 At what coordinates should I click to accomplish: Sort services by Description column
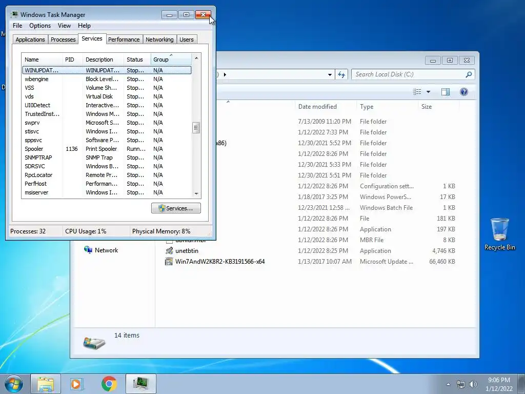(103, 60)
